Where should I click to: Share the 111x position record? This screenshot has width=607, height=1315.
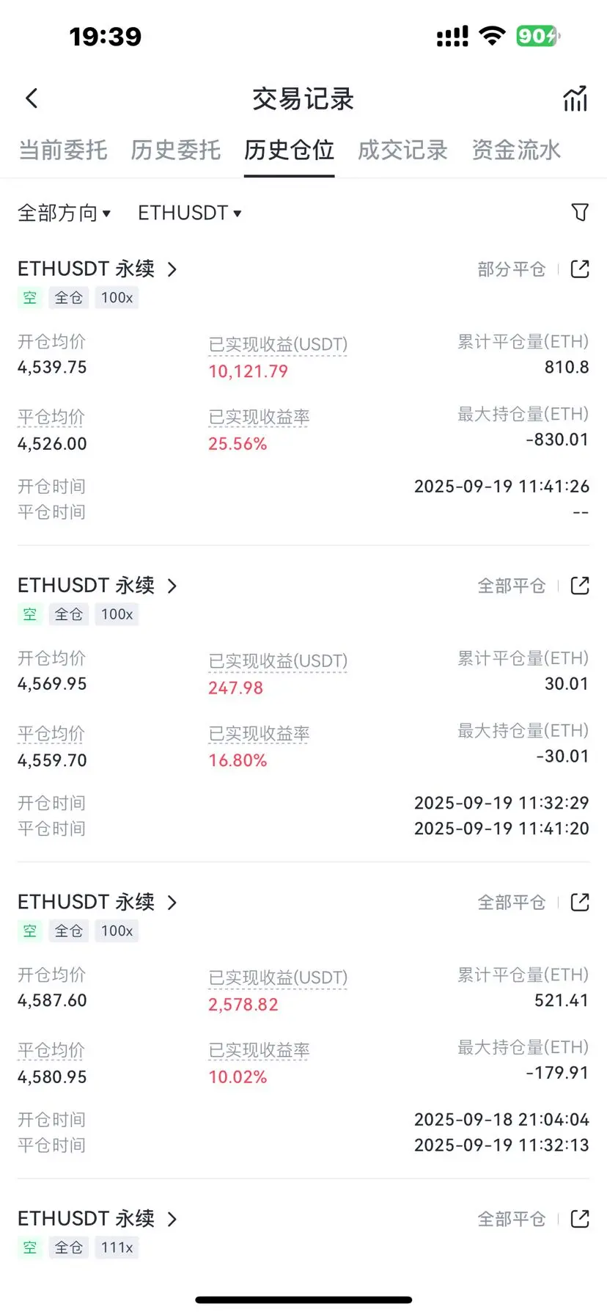click(x=580, y=1219)
